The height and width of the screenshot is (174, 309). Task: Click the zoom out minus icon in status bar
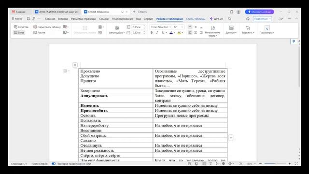pyautogui.click(x=260, y=164)
